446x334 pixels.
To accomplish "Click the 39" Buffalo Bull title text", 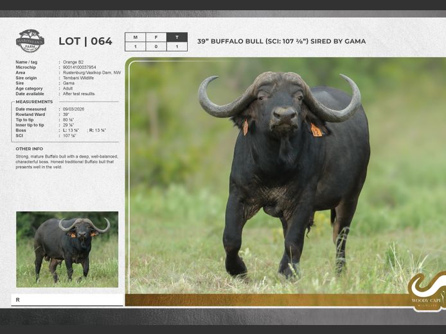I will point(281,42).
